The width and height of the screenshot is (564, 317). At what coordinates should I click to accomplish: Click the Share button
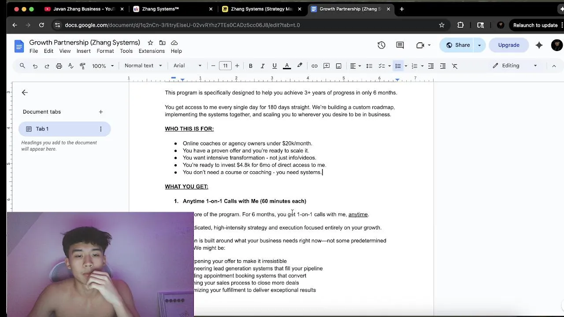coord(458,45)
